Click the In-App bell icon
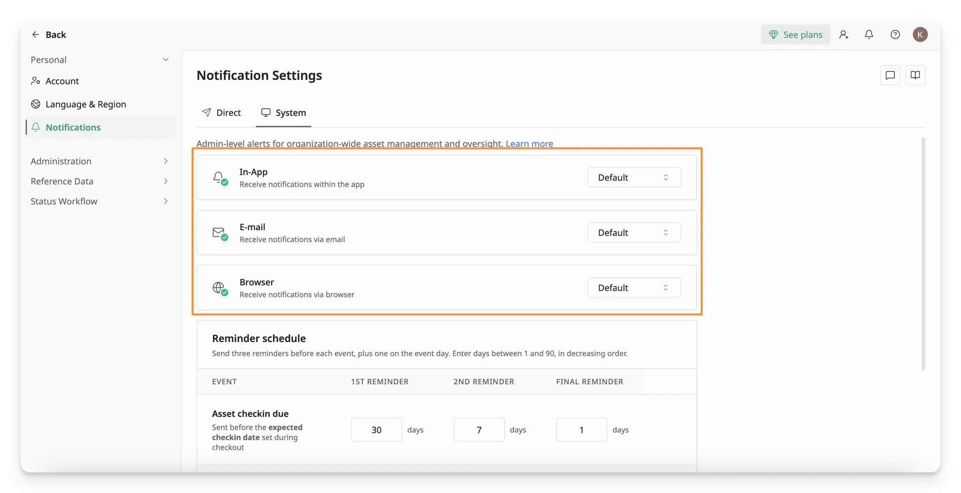Image resolution: width=961 pixels, height=493 pixels. 220,178
